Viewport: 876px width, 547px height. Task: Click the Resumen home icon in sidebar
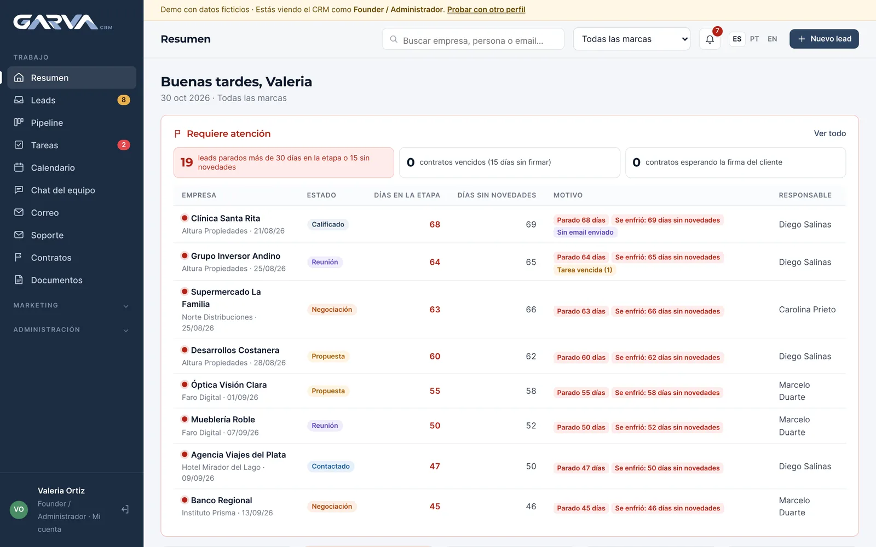pyautogui.click(x=19, y=77)
